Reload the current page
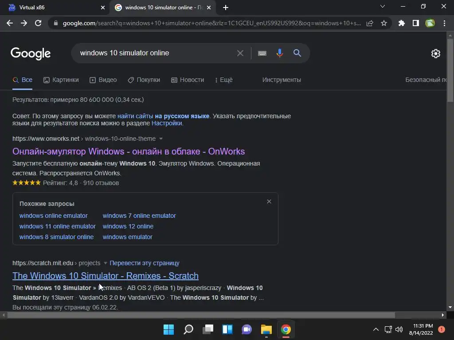Viewport: 454px width, 340px height. [38, 23]
